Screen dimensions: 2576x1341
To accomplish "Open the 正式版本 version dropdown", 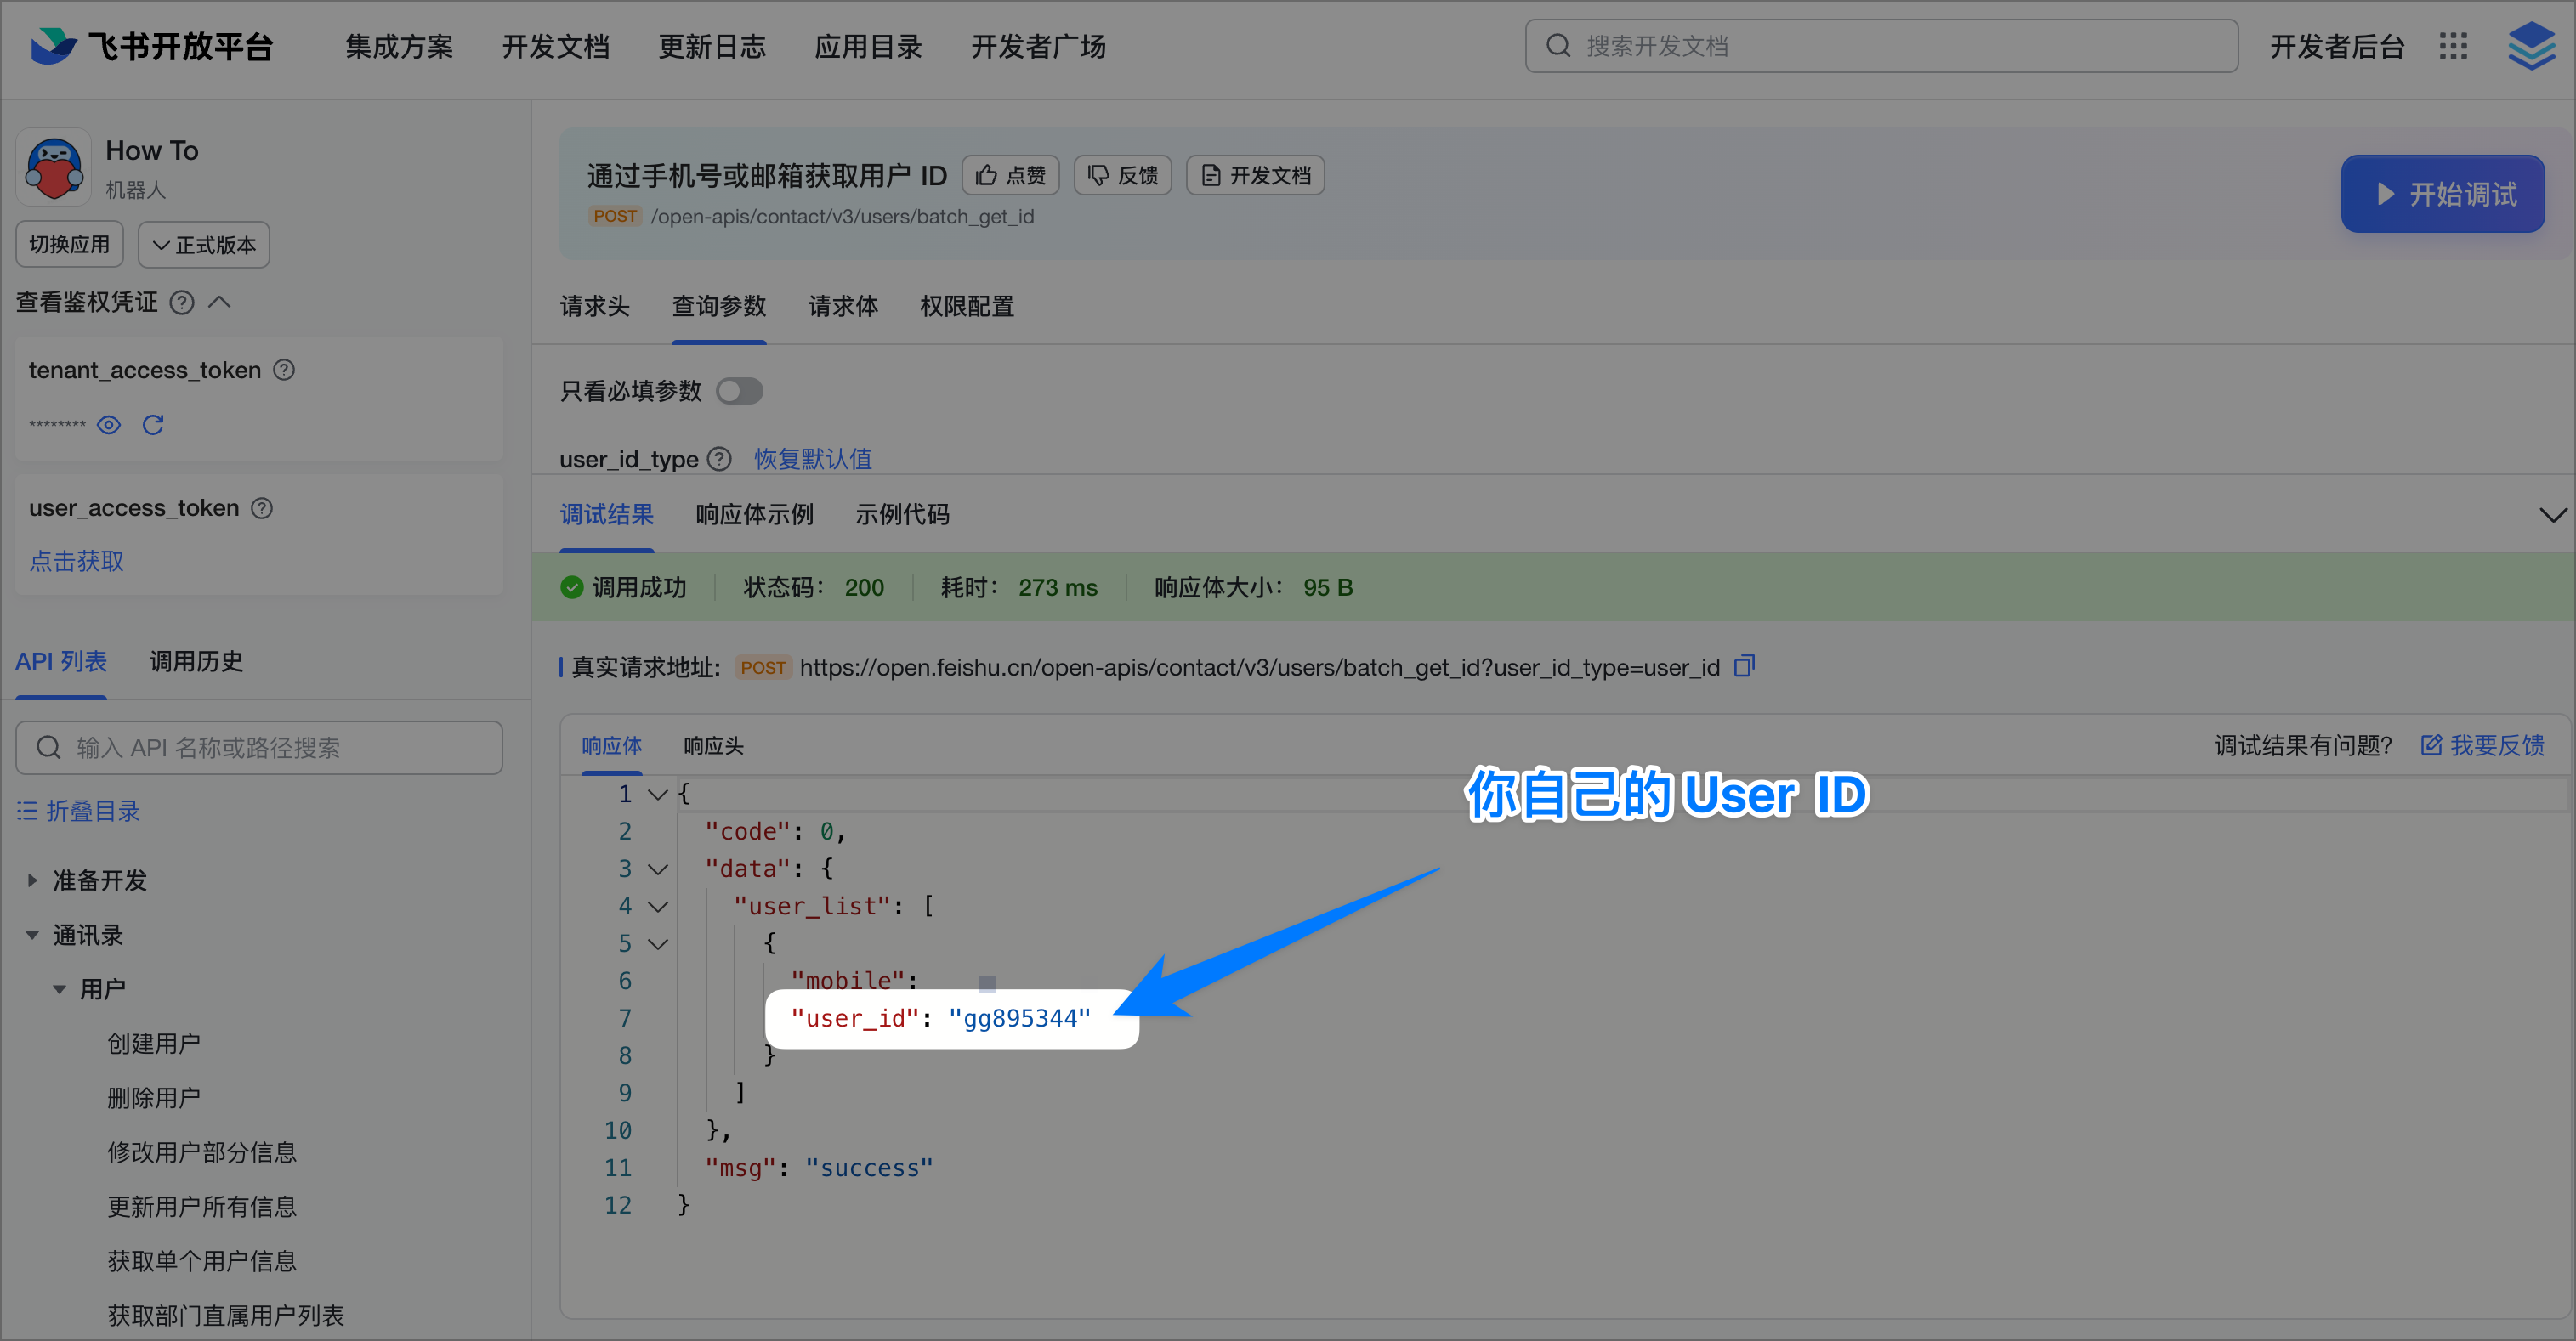I will pyautogui.click(x=203, y=244).
